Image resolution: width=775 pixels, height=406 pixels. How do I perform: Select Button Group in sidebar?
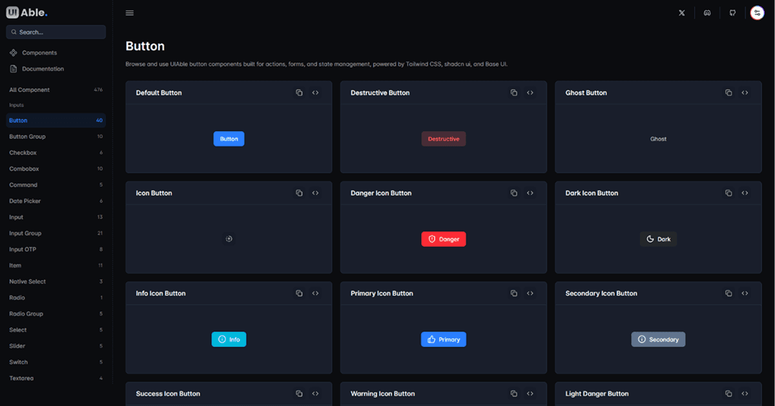[56, 137]
